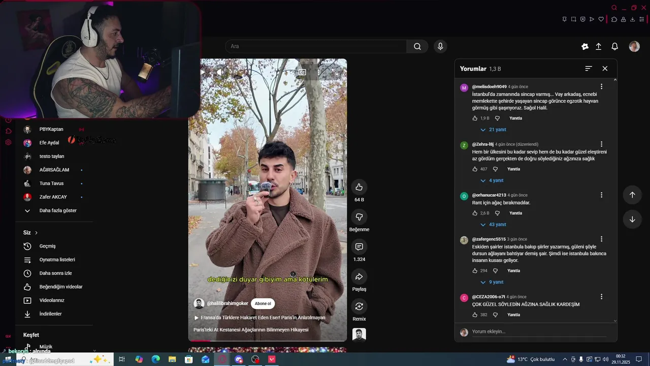Close the Yorumlar comments panel
The image size is (650, 366).
pos(605,69)
